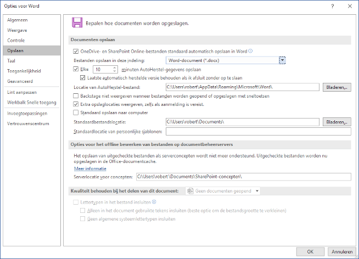Viewport: 359px width, 259px height.
Task: Increase AutoHerstel minutes with spinner up arrow
Action: (115, 68)
